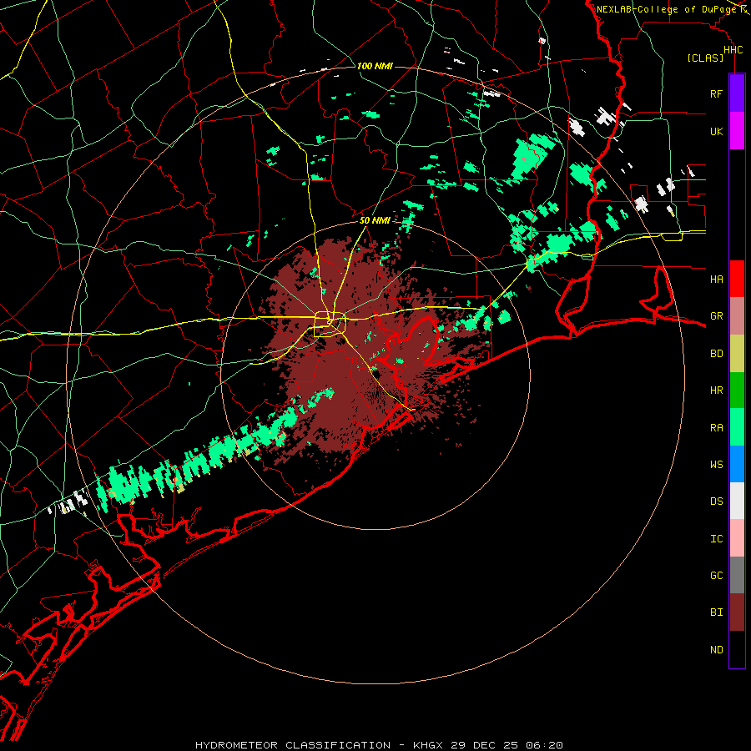The image size is (751, 751).
Task: Click the "BD" legend label
Action: pyautogui.click(x=717, y=354)
